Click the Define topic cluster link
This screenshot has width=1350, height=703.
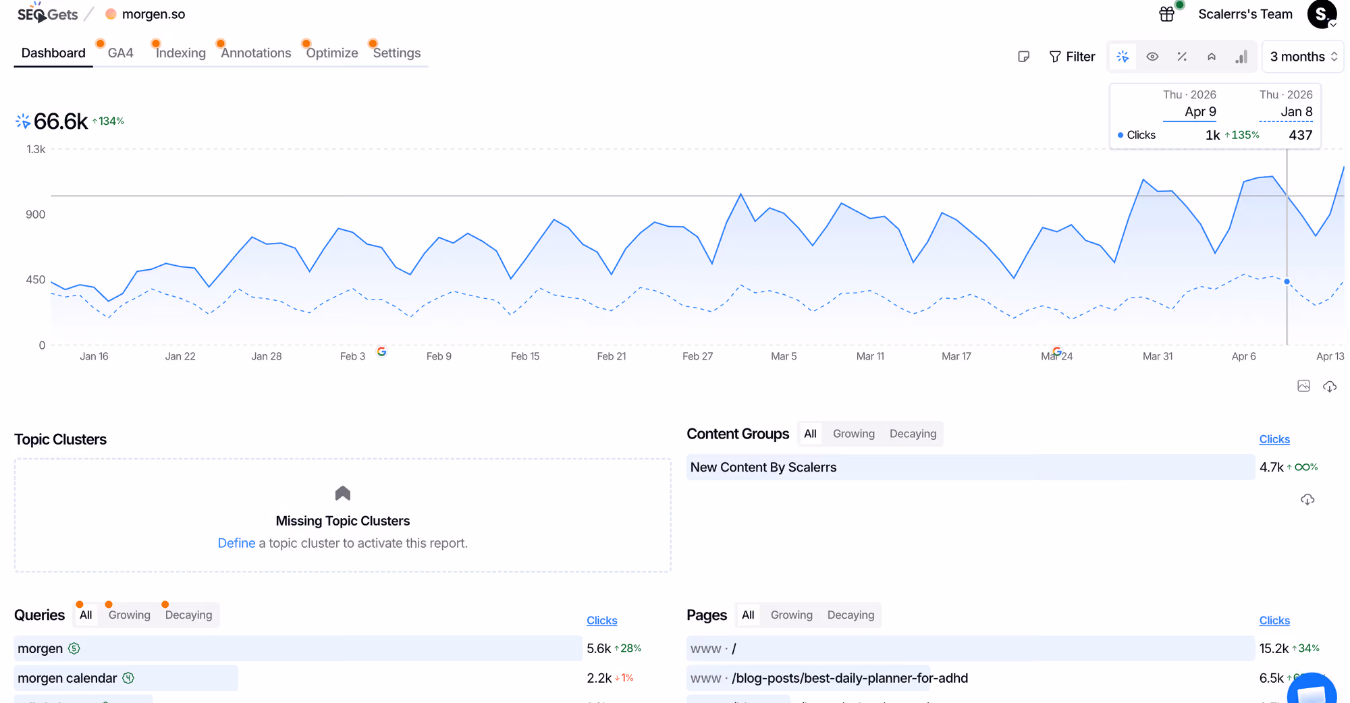point(236,543)
